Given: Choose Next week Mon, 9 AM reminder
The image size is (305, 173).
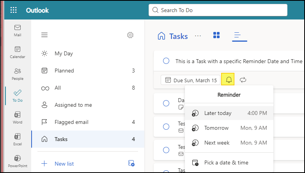Looking at the screenshot, I should tap(229, 143).
